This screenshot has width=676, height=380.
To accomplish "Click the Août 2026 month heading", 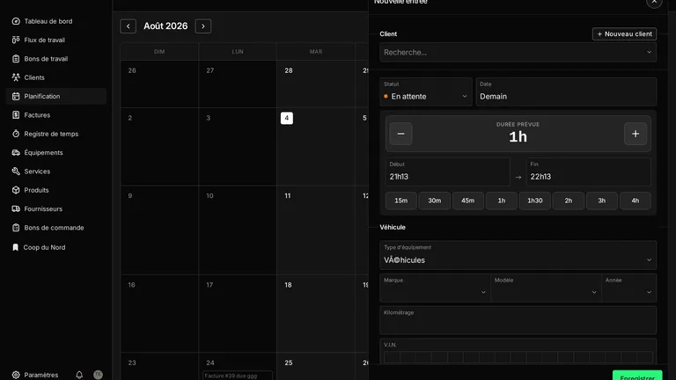I will 165,26.
